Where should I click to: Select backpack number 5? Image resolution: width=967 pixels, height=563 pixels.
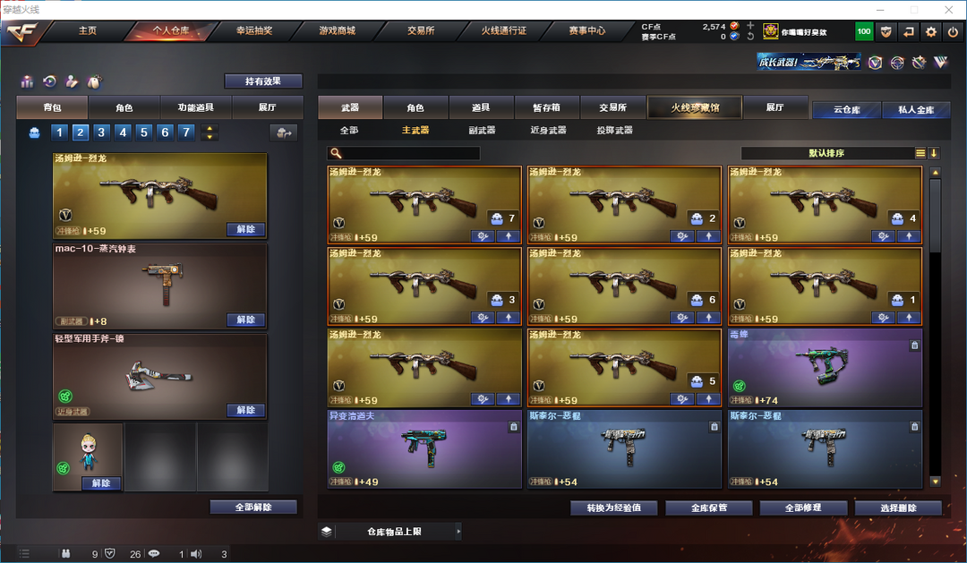(143, 132)
